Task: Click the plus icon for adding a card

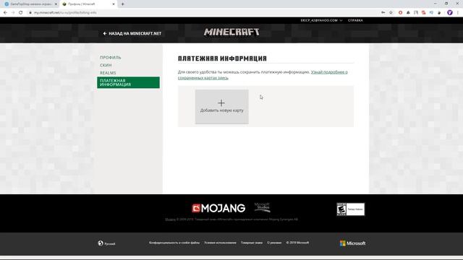Action: pos(221,103)
